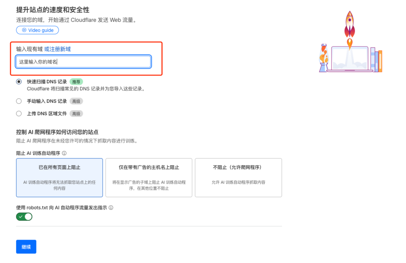The width and height of the screenshot is (406, 263).
Task: Select 快速扫描 DNS 记录 radio option
Action: [x=19, y=82]
